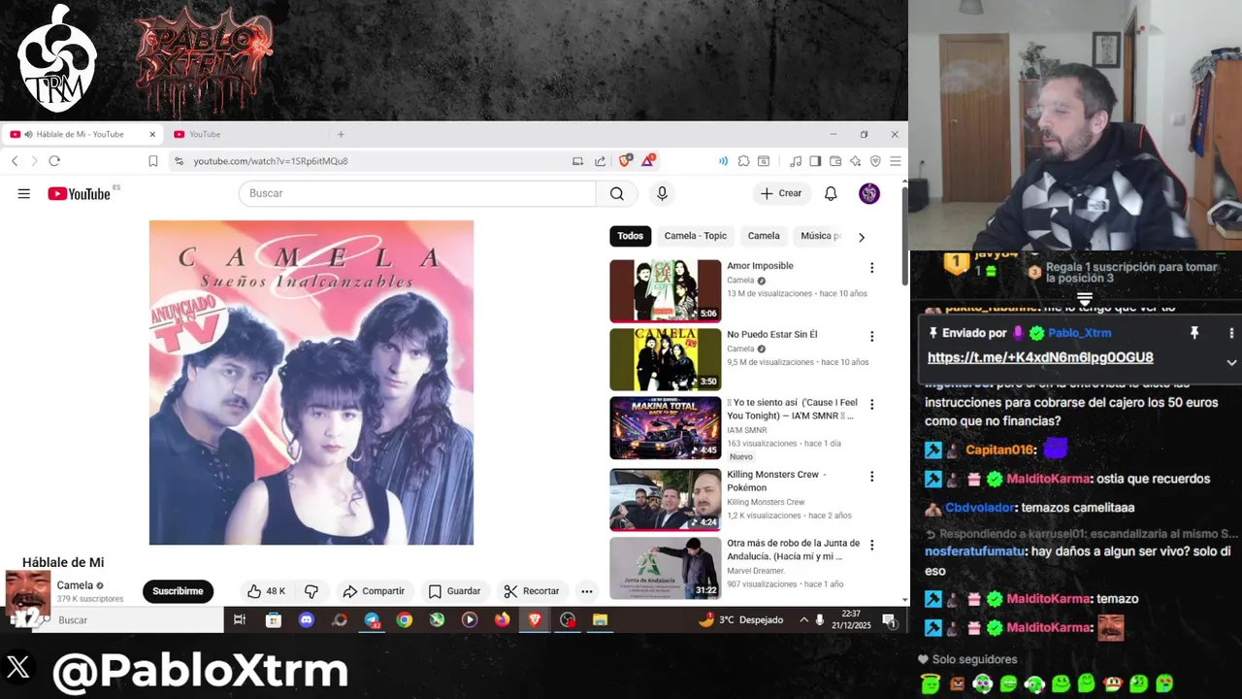Show hidden system tray icons chevron
The height and width of the screenshot is (699, 1242).
pos(803,619)
